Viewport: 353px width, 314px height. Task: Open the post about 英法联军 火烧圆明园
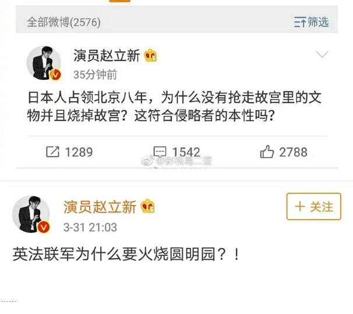coord(126,255)
